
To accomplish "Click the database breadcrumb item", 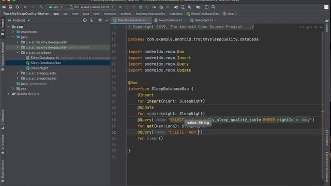I will pyautogui.click(x=176, y=14).
